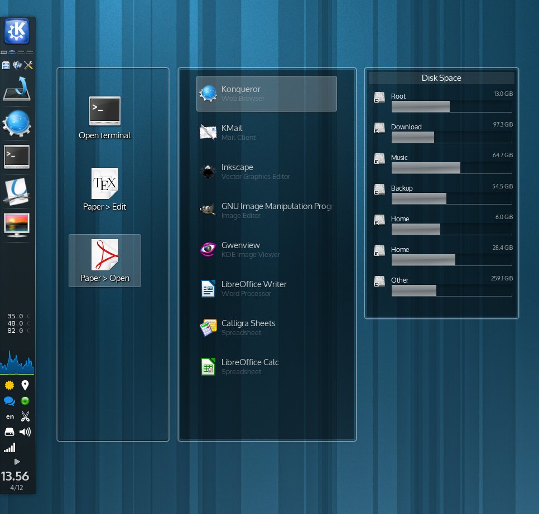Click the Root disk drive icon

(379, 98)
